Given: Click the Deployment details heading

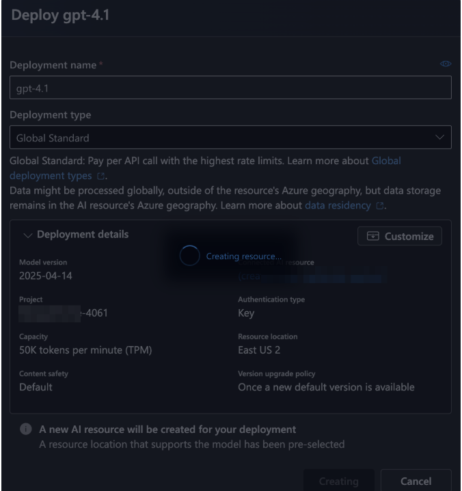Looking at the screenshot, I should [83, 235].
